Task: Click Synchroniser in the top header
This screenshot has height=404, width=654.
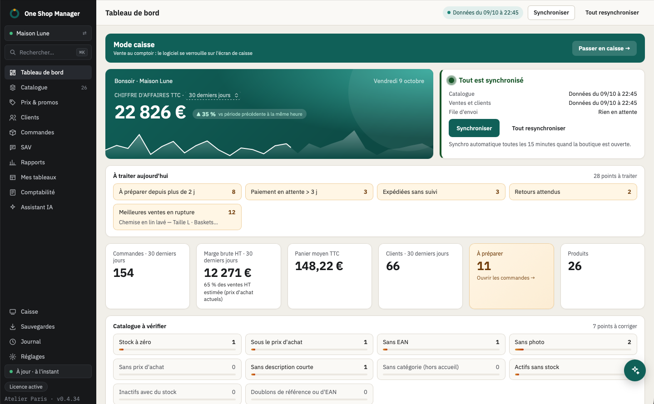Action: pyautogui.click(x=551, y=13)
